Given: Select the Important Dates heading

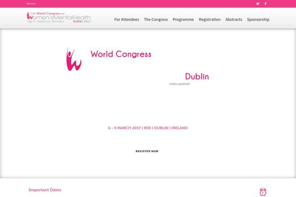Looking at the screenshot, I should pos(45,190).
